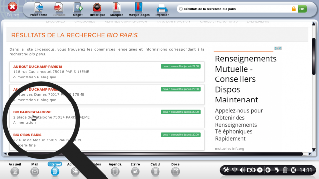This screenshot has width=319, height=179.
Task: Open the Marque-pages bookmarks list
Action: [x=139, y=9]
